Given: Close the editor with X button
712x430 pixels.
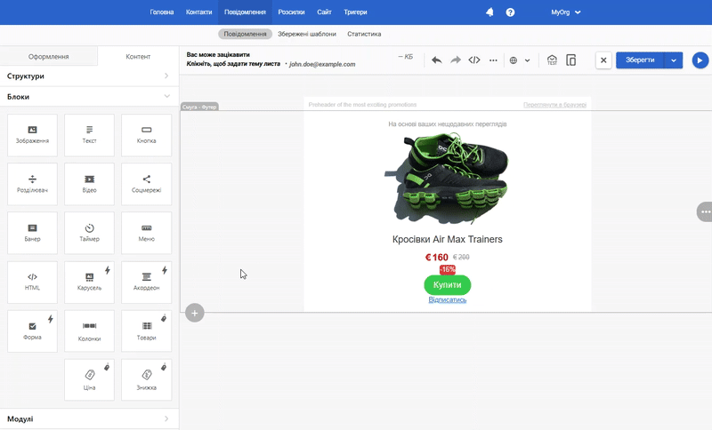Looking at the screenshot, I should (x=603, y=60).
